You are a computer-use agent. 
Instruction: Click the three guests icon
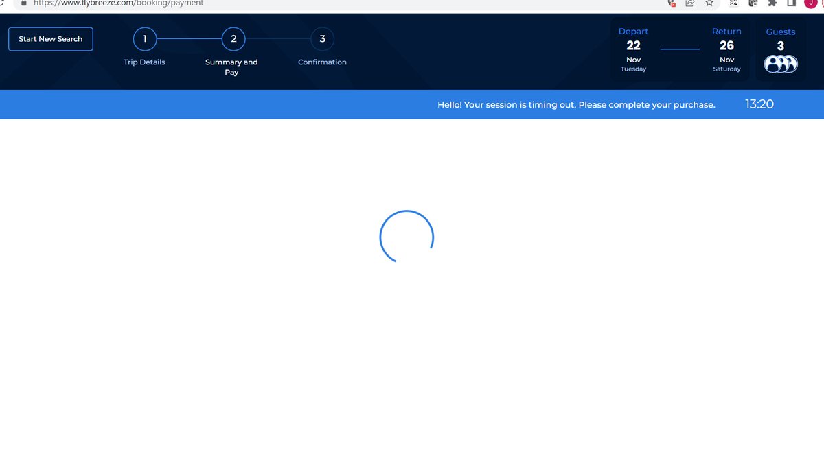point(781,64)
